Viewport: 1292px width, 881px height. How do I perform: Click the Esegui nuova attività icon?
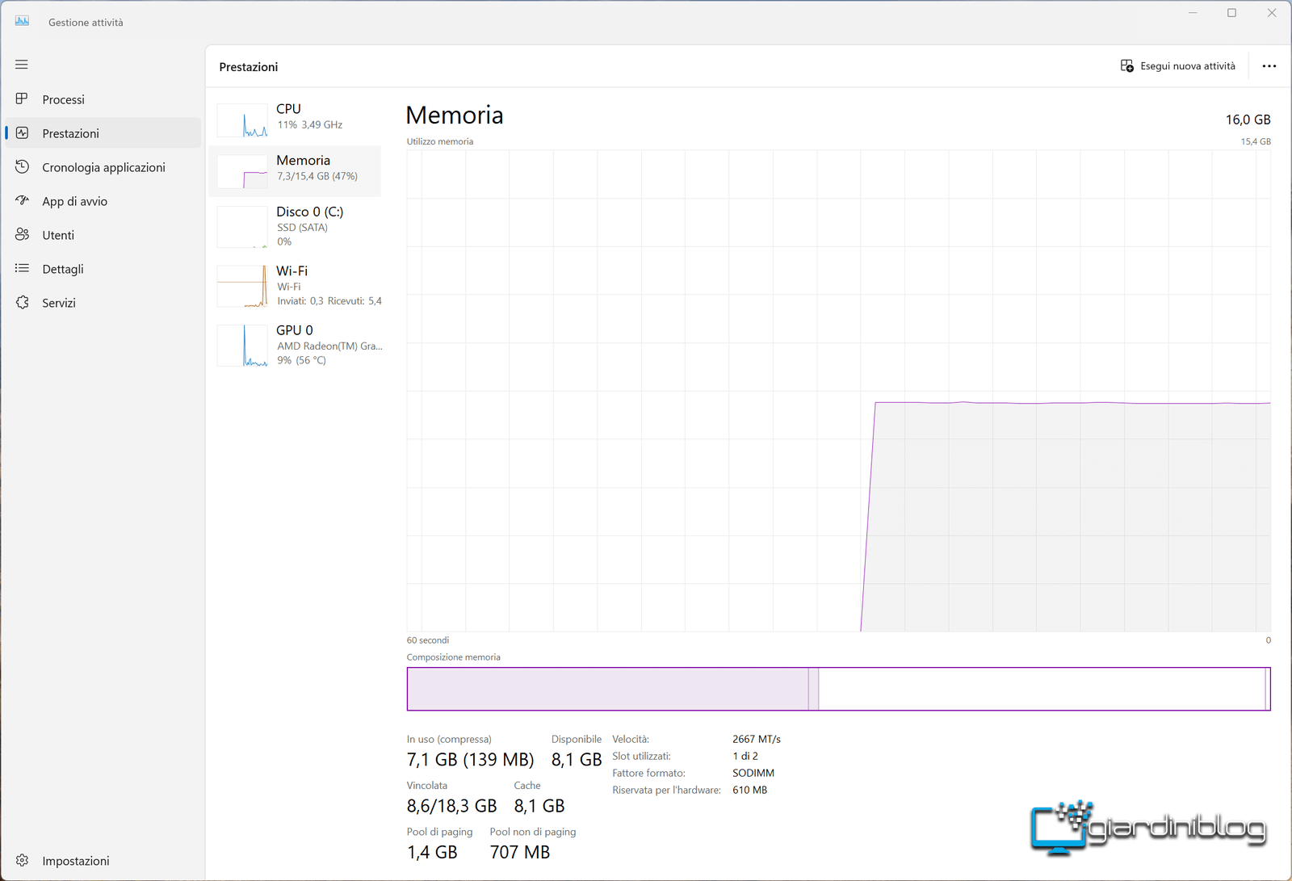(x=1127, y=65)
